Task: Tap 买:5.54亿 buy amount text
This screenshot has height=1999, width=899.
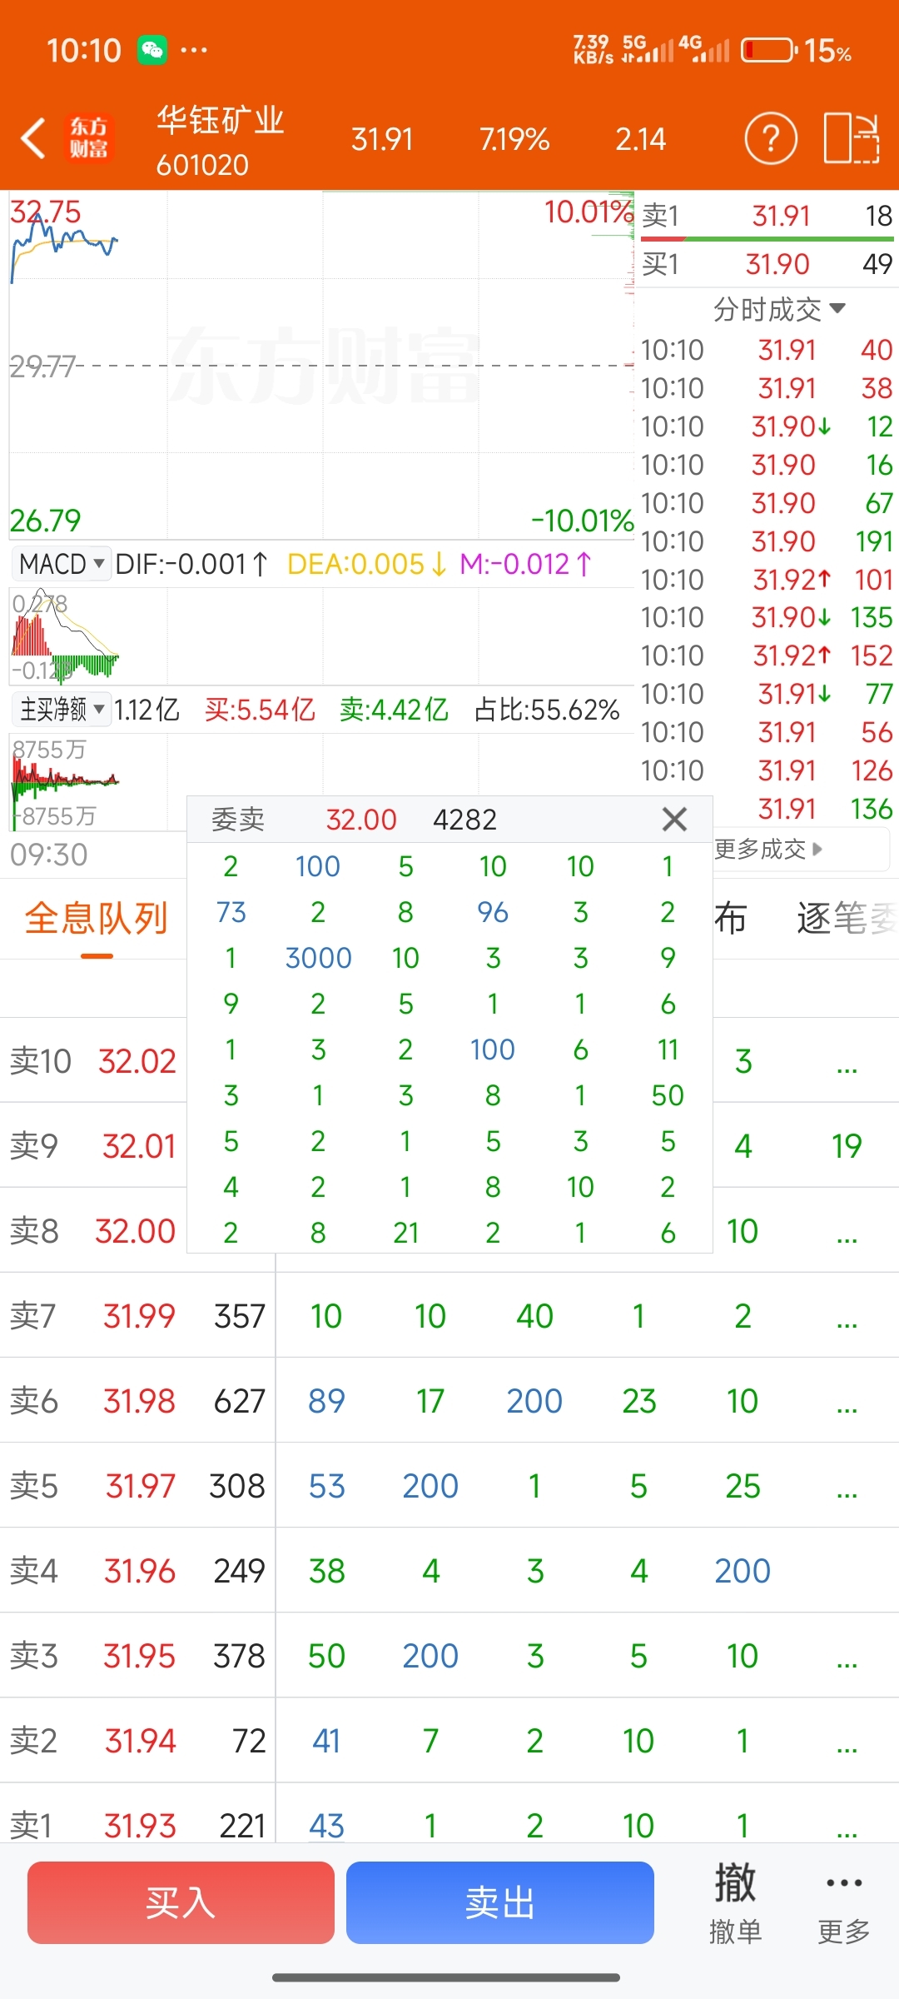Action: (260, 710)
